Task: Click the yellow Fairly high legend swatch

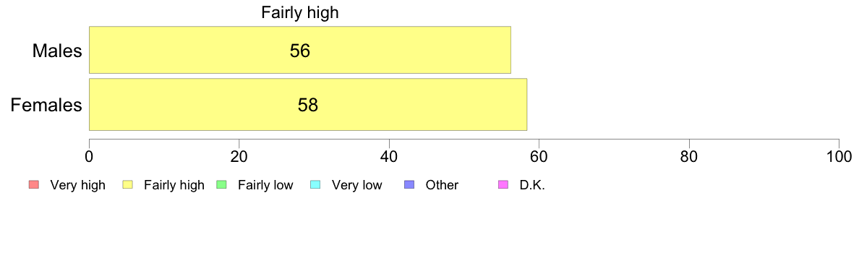Action: pyautogui.click(x=127, y=185)
